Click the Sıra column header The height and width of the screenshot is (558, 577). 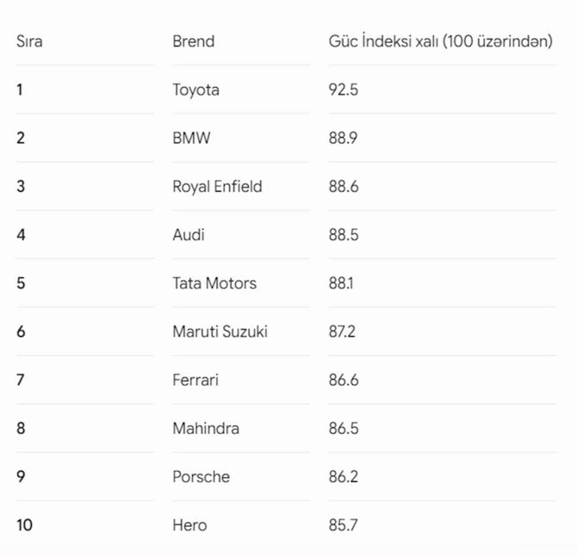tap(29, 41)
